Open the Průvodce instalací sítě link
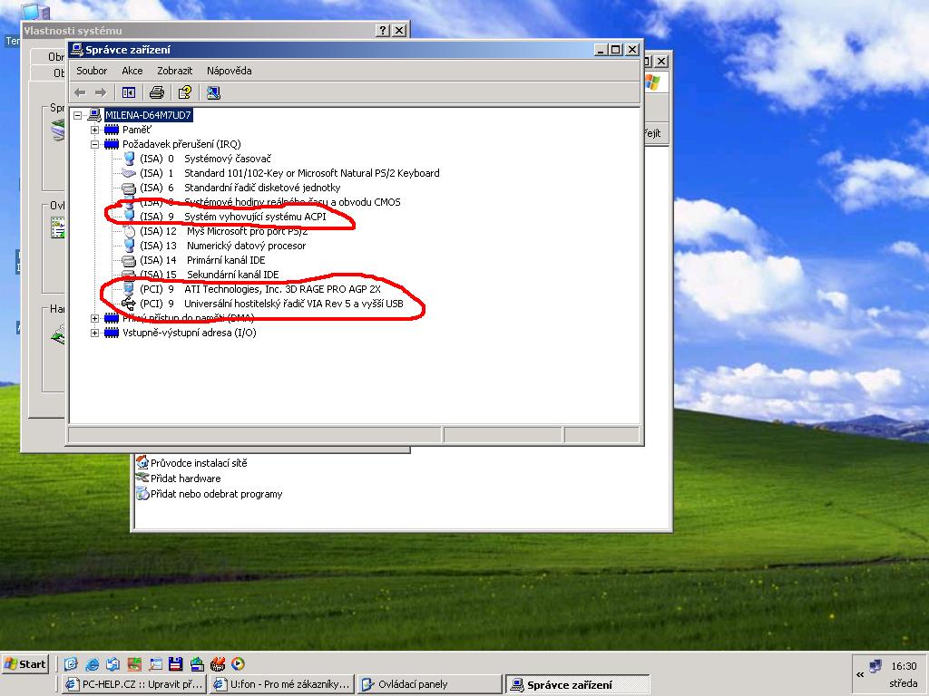The width and height of the screenshot is (929, 696). 199,463
